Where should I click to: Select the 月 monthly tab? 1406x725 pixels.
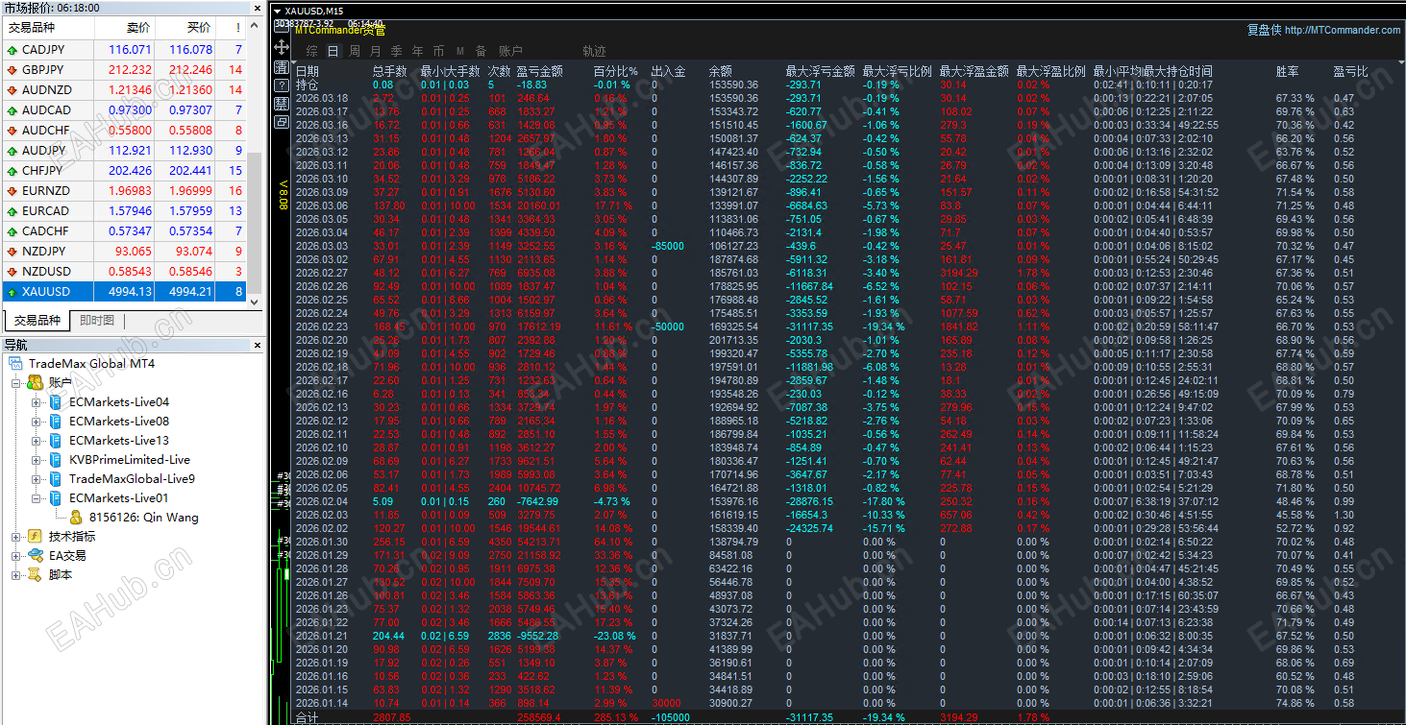click(376, 51)
